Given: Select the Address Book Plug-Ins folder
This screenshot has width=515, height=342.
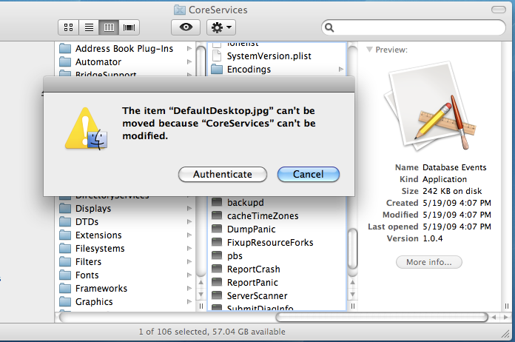Looking at the screenshot, I should 125,49.
